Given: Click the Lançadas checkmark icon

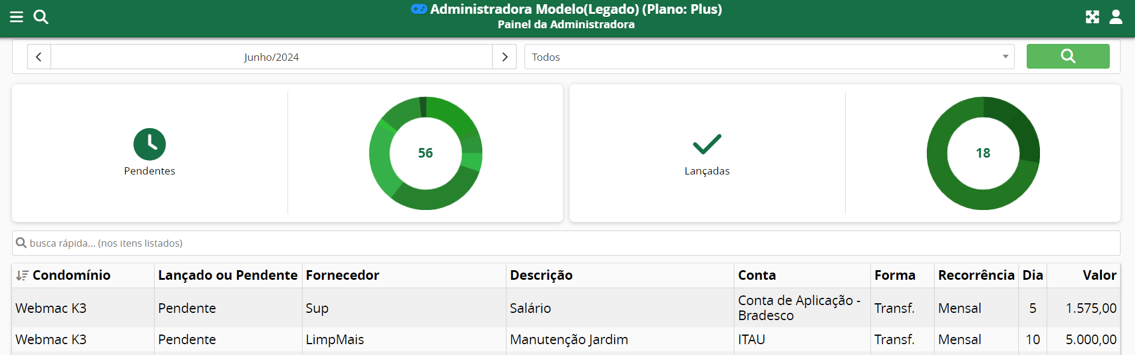Looking at the screenshot, I should coord(707,144).
